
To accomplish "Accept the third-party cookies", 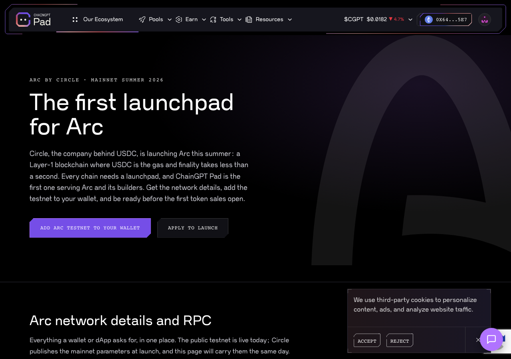I will tap(367, 341).
